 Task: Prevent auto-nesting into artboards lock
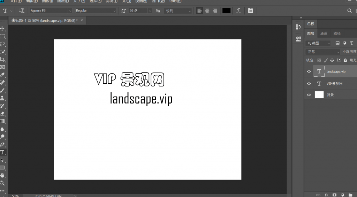pyautogui.click(x=339, y=60)
